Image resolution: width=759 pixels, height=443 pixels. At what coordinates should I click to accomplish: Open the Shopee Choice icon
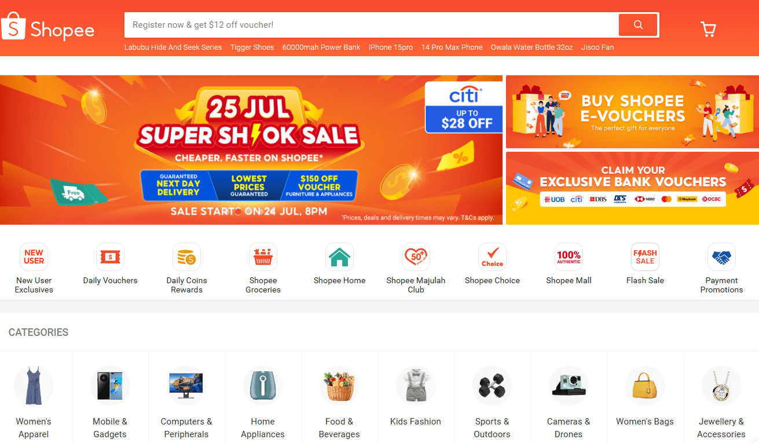point(492,257)
